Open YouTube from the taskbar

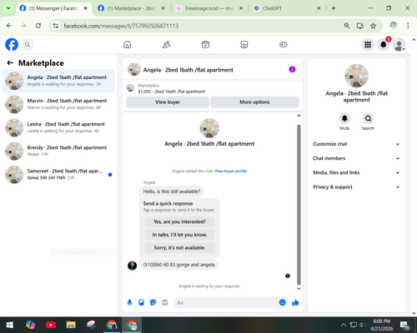pyautogui.click(x=51, y=325)
